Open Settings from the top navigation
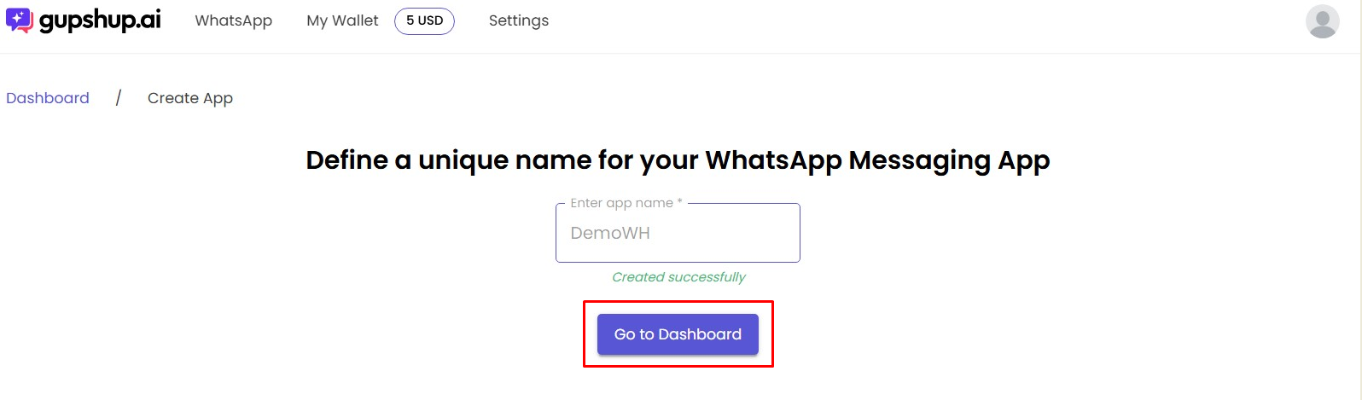Screen dimensions: 1362x400 519,20
